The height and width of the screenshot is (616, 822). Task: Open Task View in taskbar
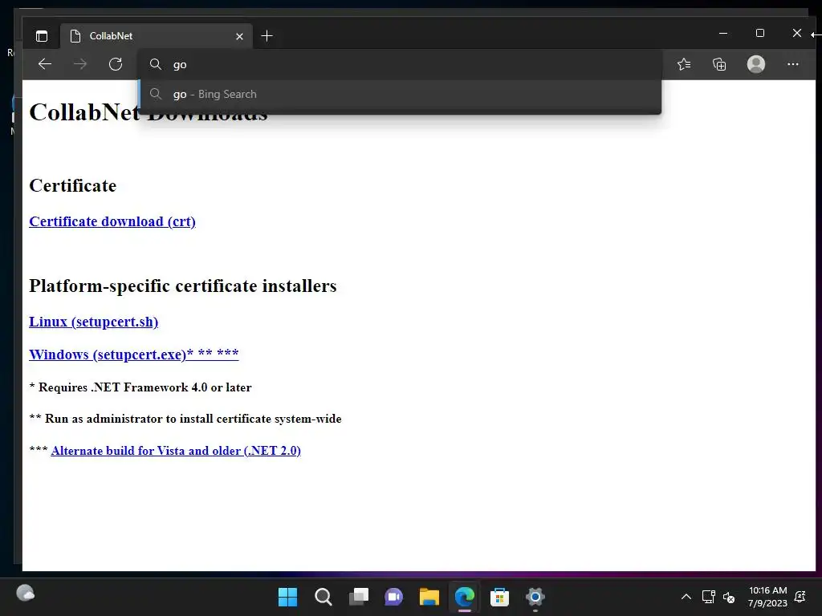(359, 597)
